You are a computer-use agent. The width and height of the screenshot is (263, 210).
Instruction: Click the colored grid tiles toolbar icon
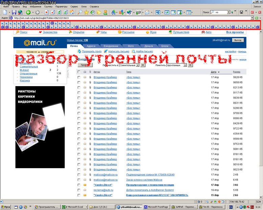click(189, 12)
